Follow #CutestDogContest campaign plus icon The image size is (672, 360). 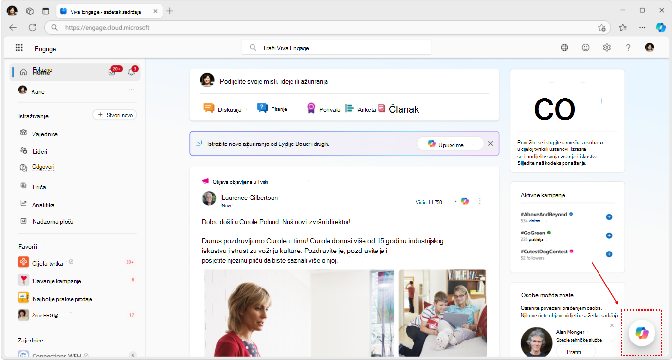(x=609, y=254)
